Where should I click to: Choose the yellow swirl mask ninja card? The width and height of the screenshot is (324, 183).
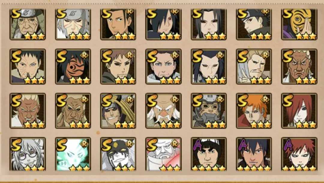[299, 24]
